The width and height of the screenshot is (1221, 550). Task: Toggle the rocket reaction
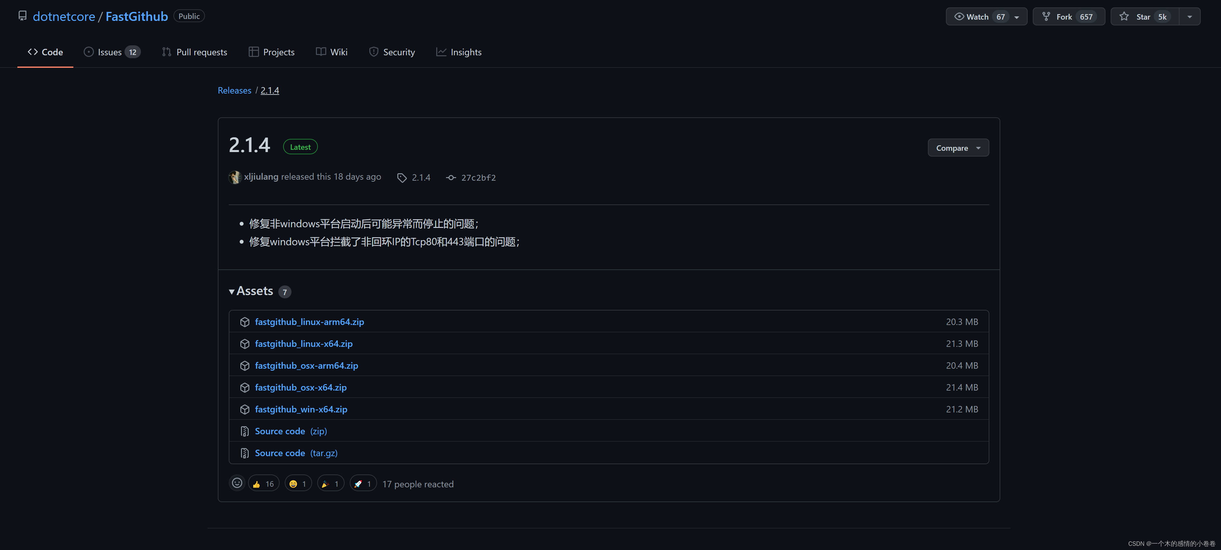363,483
